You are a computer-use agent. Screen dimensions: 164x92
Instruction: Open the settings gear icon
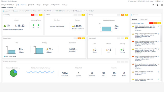[x=157, y=5]
